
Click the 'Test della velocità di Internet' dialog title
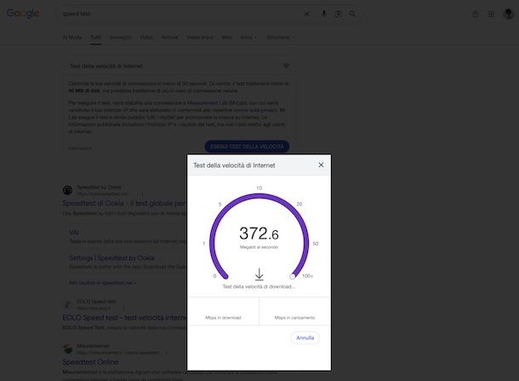click(x=234, y=165)
